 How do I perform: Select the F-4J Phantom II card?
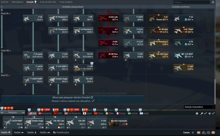pyautogui.click(x=83, y=30)
